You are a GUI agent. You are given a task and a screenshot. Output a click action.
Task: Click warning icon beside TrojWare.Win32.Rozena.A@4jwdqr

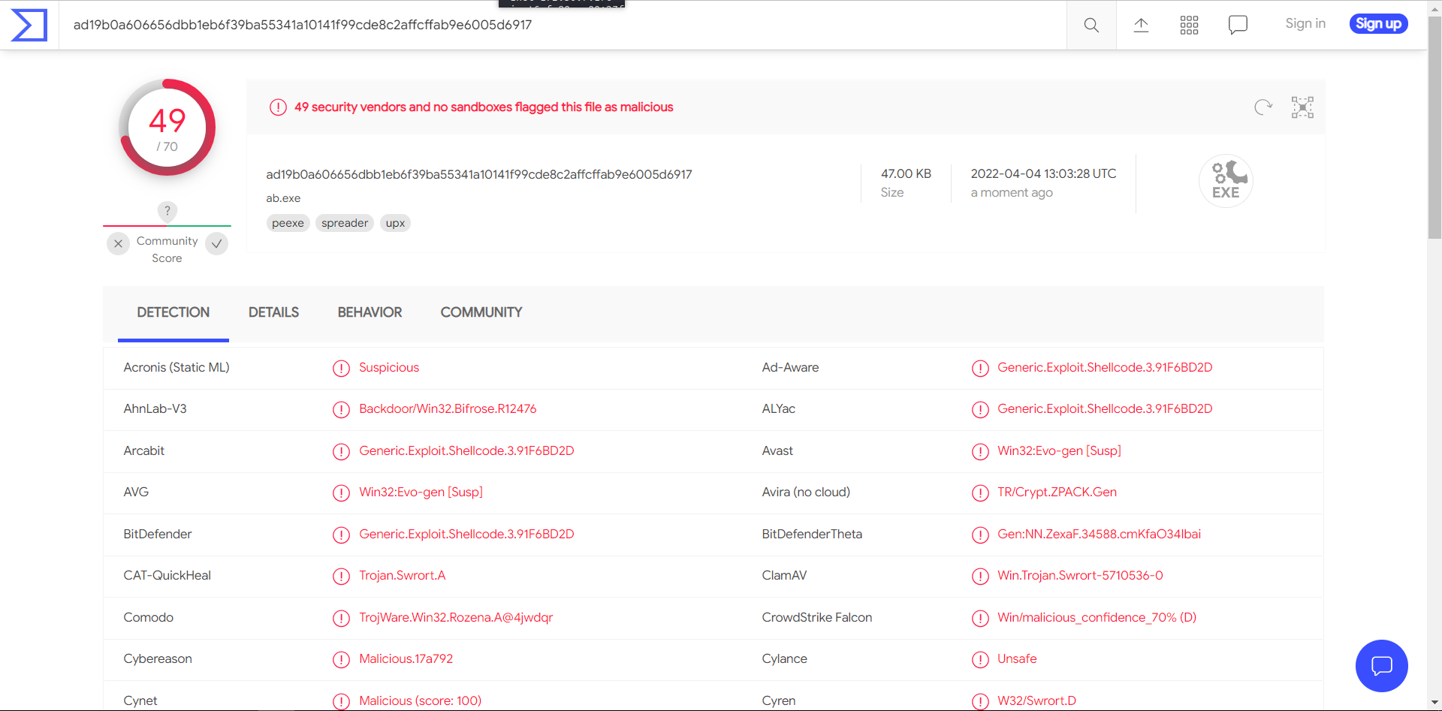coord(341,618)
